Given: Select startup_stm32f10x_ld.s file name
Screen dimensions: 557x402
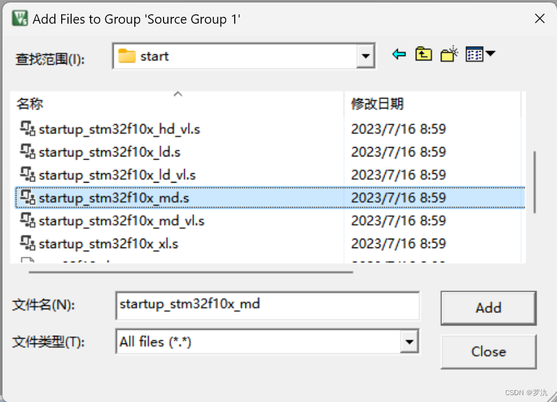Looking at the screenshot, I should pyautogui.click(x=109, y=153).
